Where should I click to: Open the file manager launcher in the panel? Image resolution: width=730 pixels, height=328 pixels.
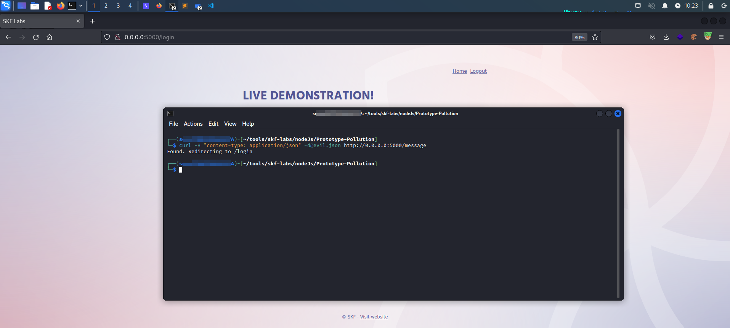click(x=35, y=6)
